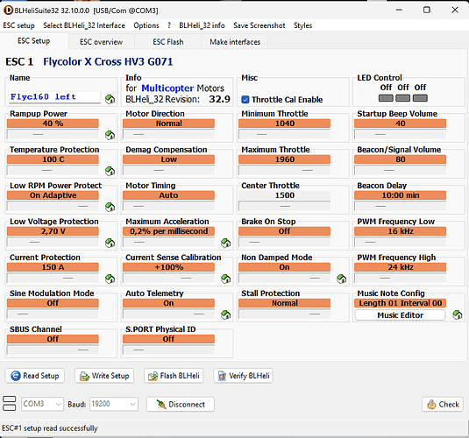
Task: Click the Center Throttle slider
Action: pos(284,206)
